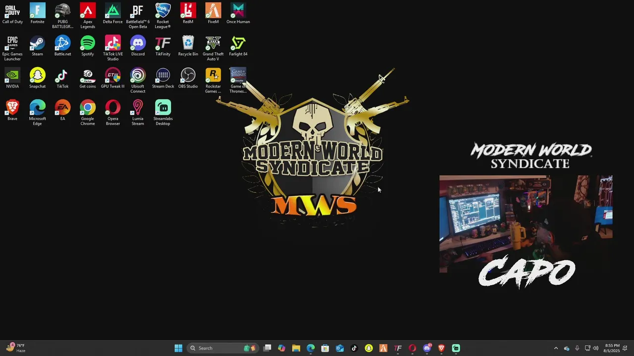This screenshot has width=634, height=356.
Task: Click the Battle.net desktop icon
Action: (62, 46)
